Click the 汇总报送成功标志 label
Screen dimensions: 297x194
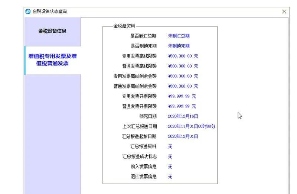pyautogui.click(x=140, y=156)
